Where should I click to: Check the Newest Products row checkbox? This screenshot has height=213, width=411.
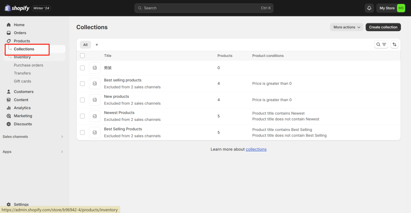pos(82,116)
